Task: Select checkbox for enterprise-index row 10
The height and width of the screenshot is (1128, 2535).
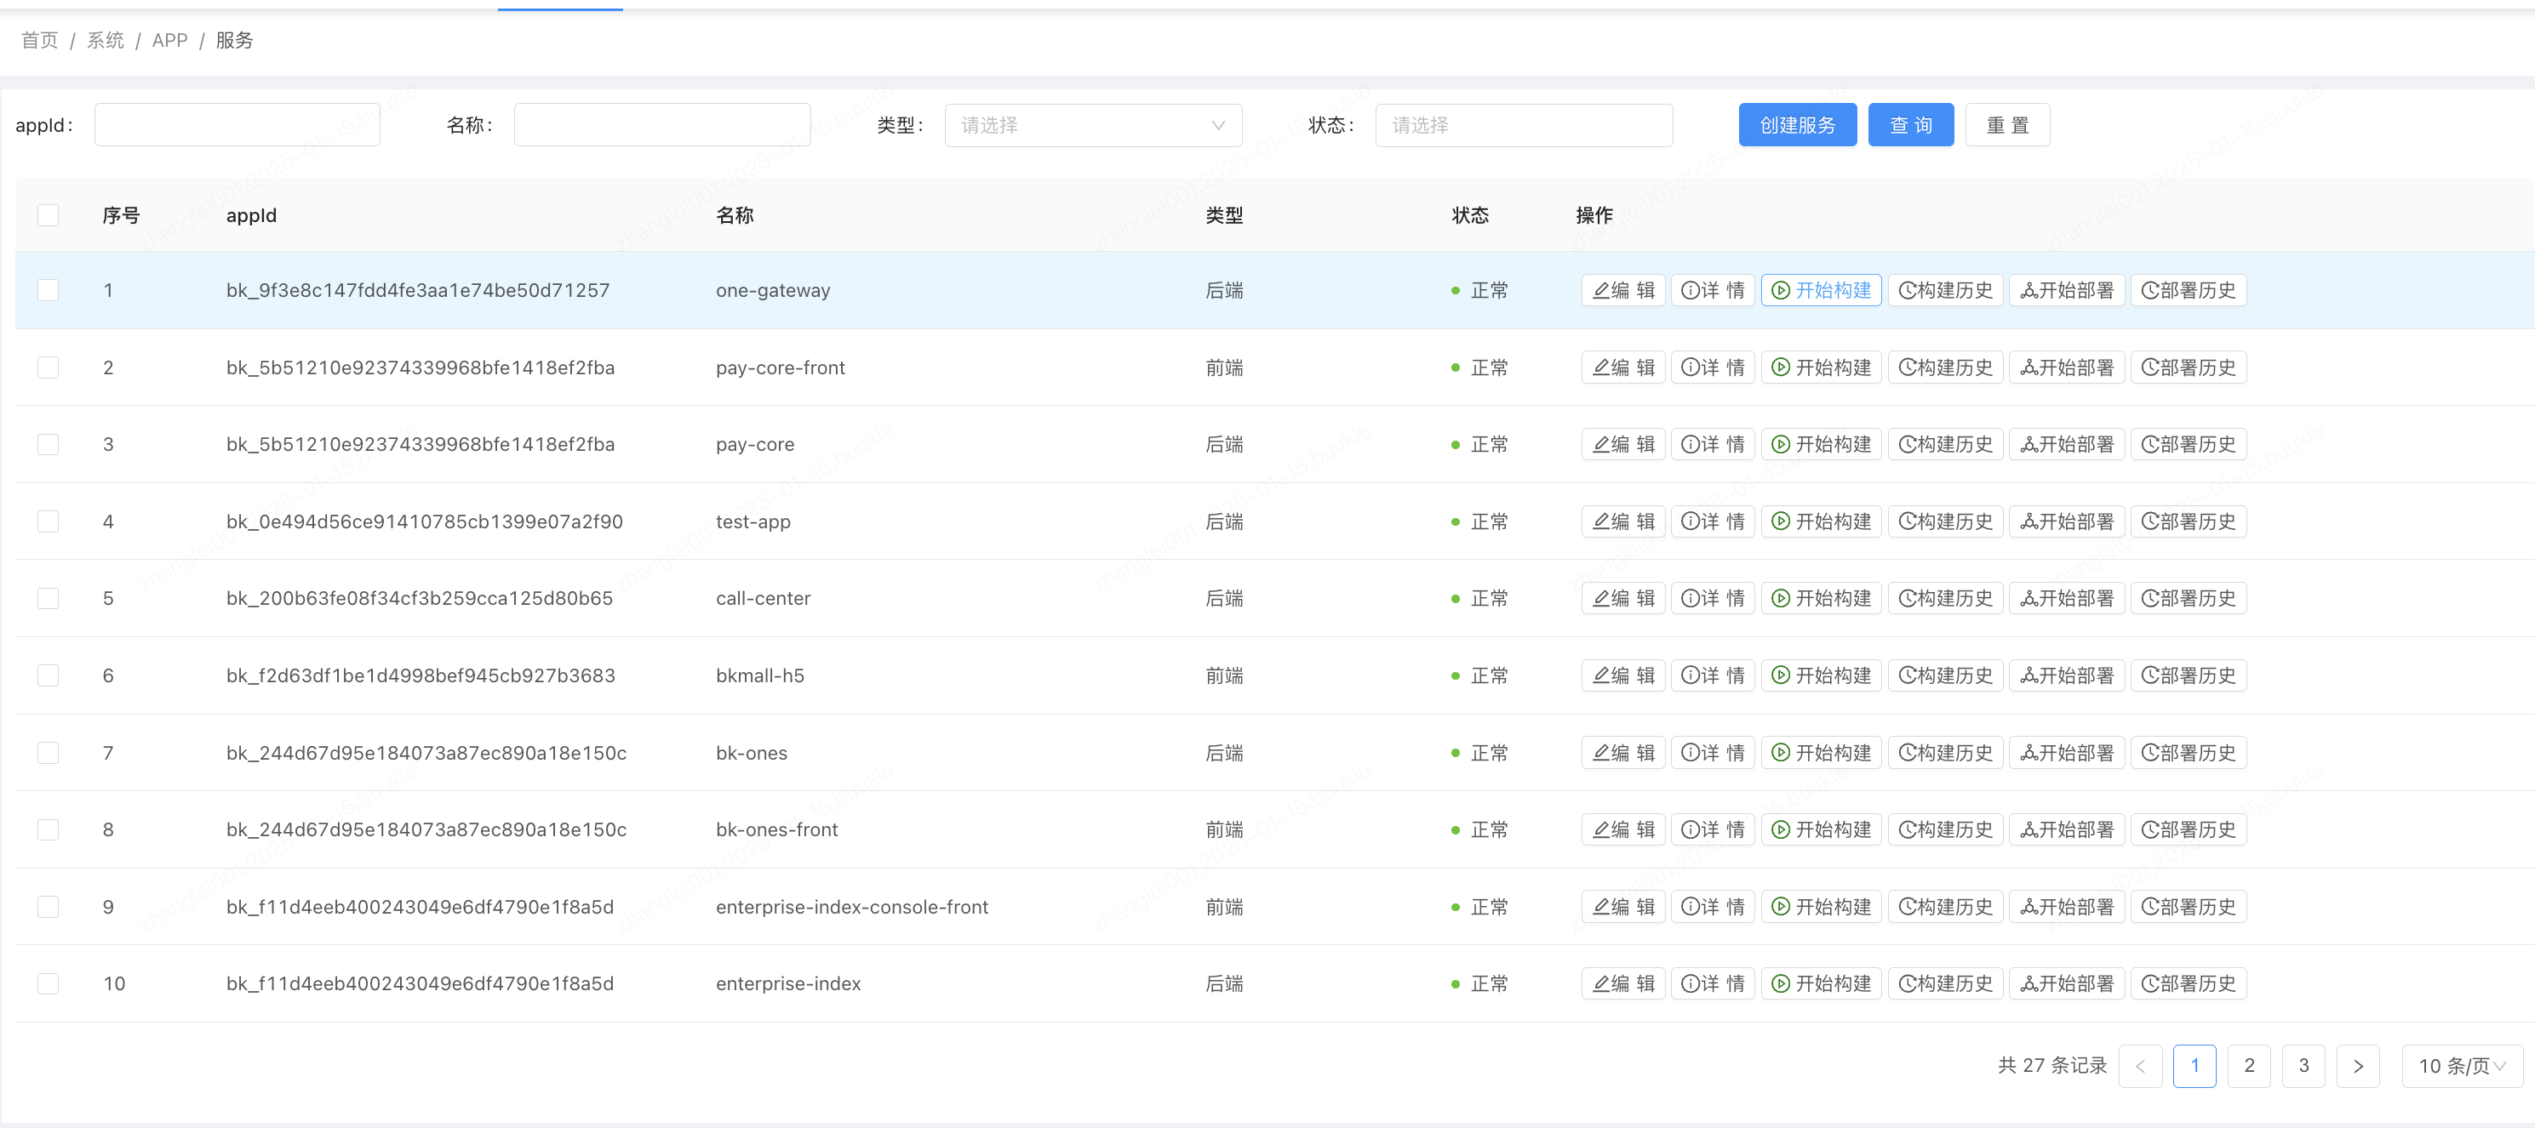Action: coord(49,983)
